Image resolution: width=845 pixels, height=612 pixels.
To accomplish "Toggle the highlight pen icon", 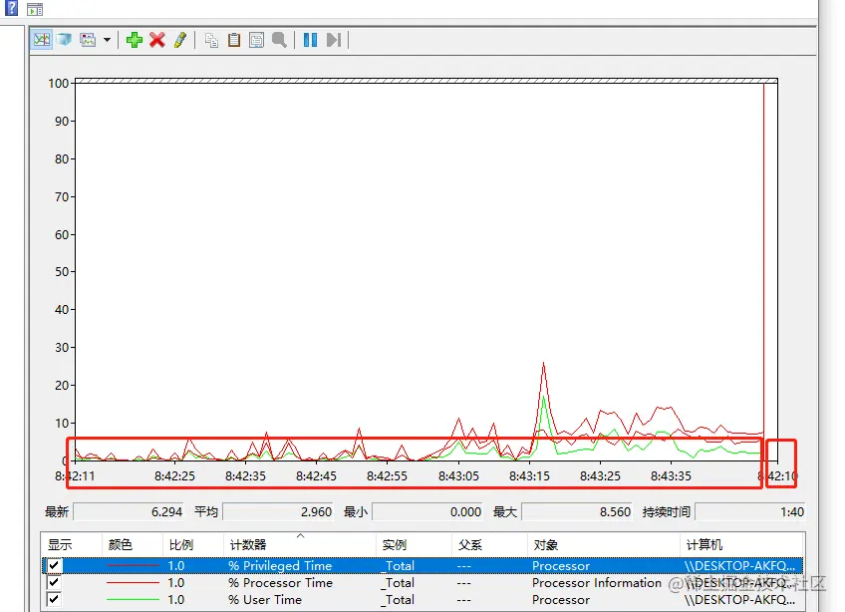I will pos(180,40).
